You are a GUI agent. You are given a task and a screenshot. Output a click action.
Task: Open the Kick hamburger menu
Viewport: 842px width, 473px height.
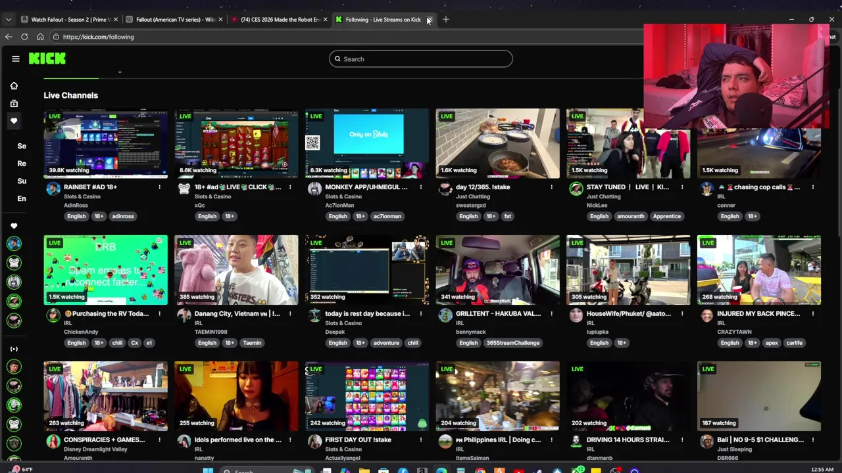point(16,58)
